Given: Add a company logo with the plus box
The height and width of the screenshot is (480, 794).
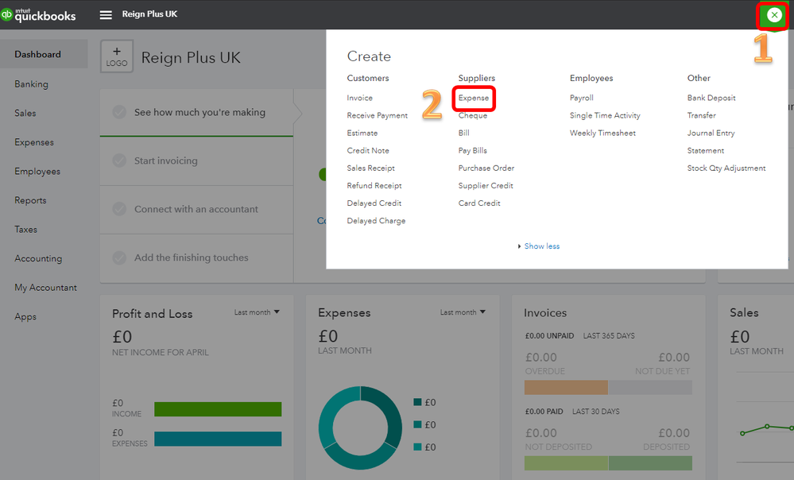Looking at the screenshot, I should (117, 56).
